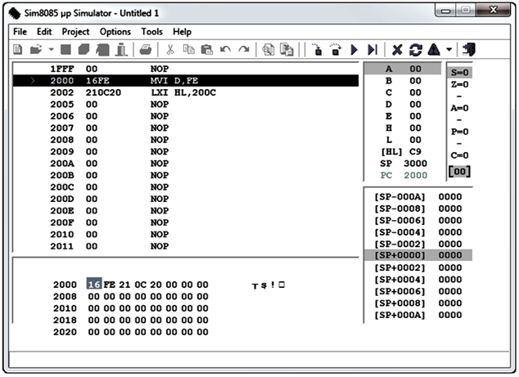Screen dimensions: 519x377
Task: Click the Run-to-end play-bar icon
Action: (372, 50)
